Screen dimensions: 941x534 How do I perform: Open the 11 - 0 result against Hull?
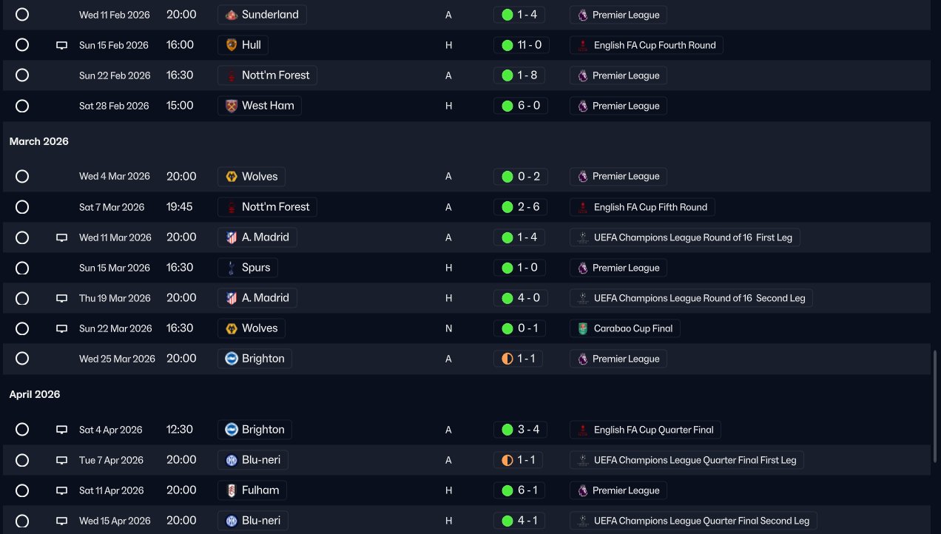point(521,45)
